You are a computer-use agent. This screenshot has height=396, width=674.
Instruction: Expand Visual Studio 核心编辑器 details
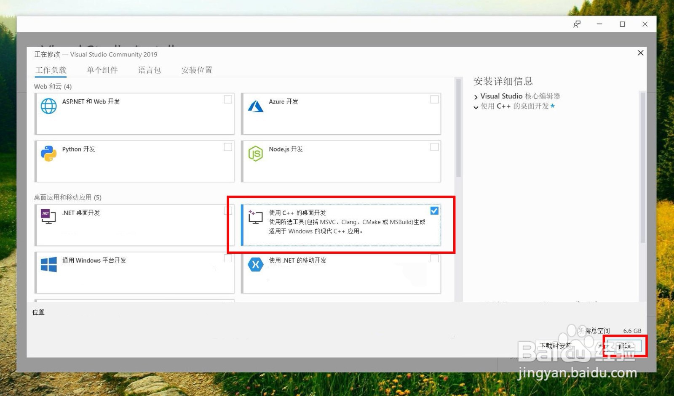click(476, 97)
